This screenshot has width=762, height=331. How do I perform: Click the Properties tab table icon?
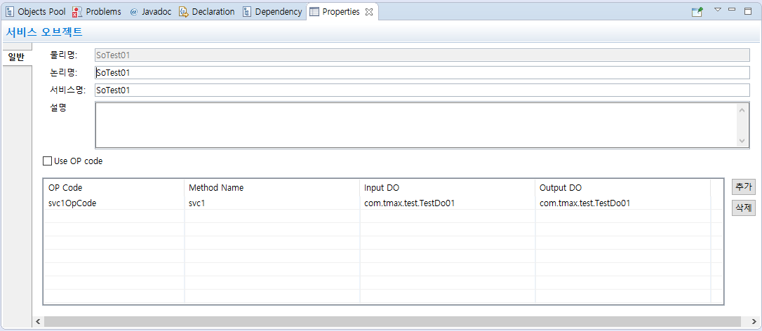(314, 12)
